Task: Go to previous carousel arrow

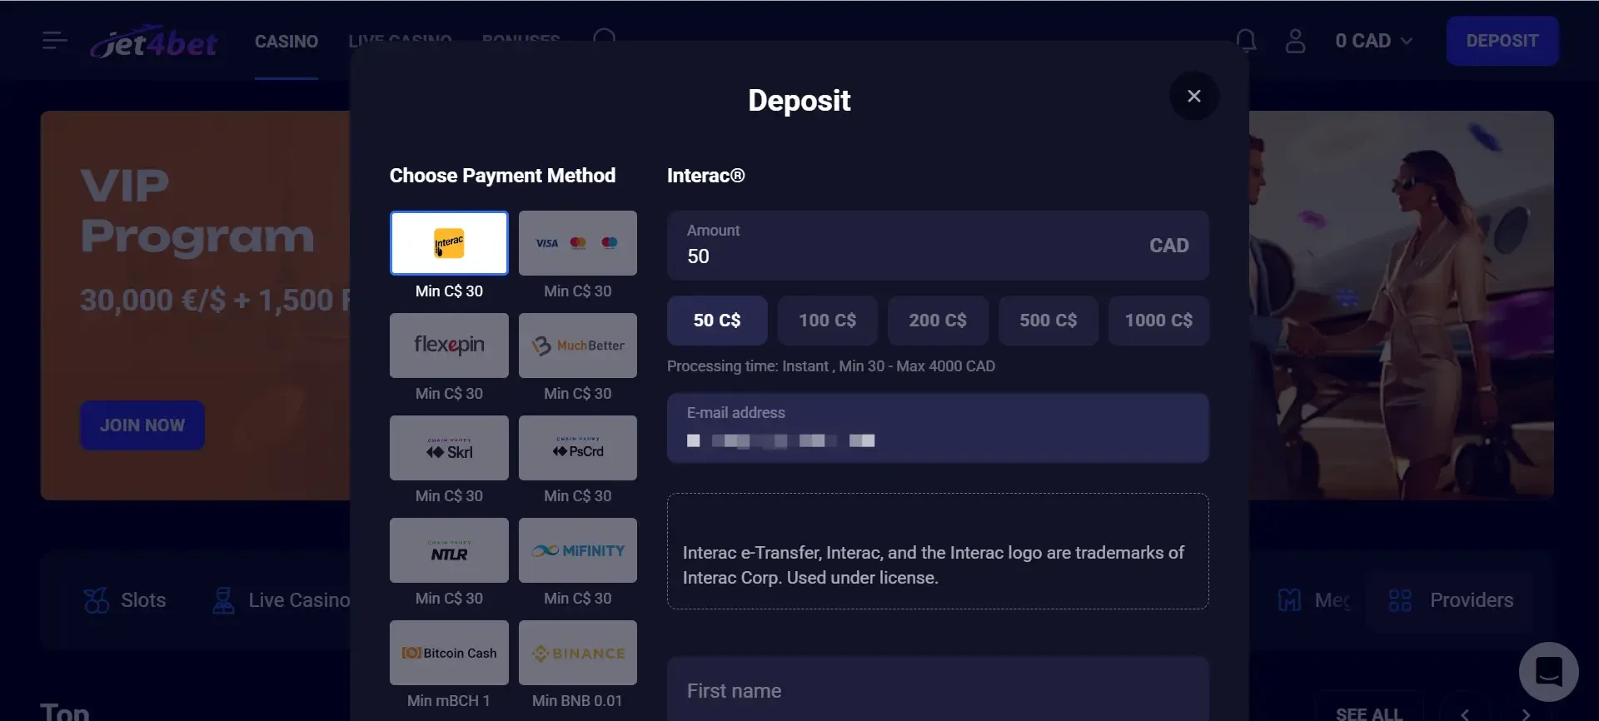Action: [1465, 714]
